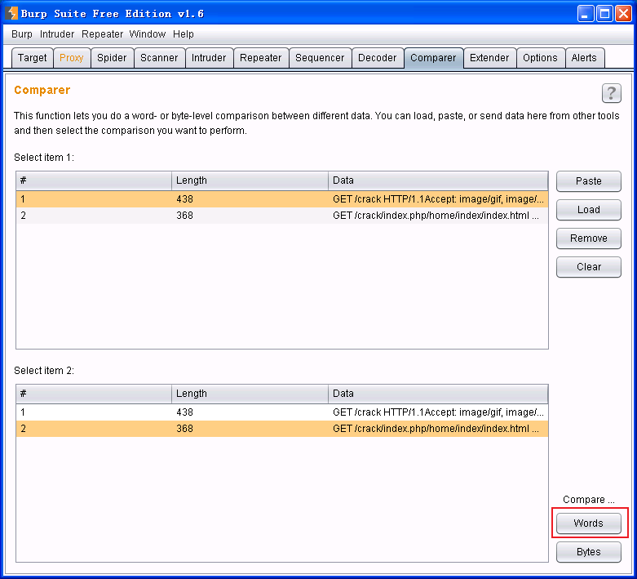Switch to the Spider tab
The image size is (637, 579).
click(x=112, y=58)
